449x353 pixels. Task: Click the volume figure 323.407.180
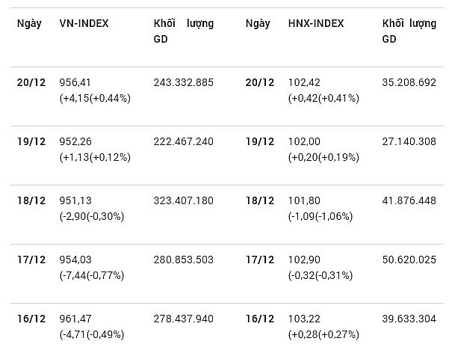click(183, 200)
